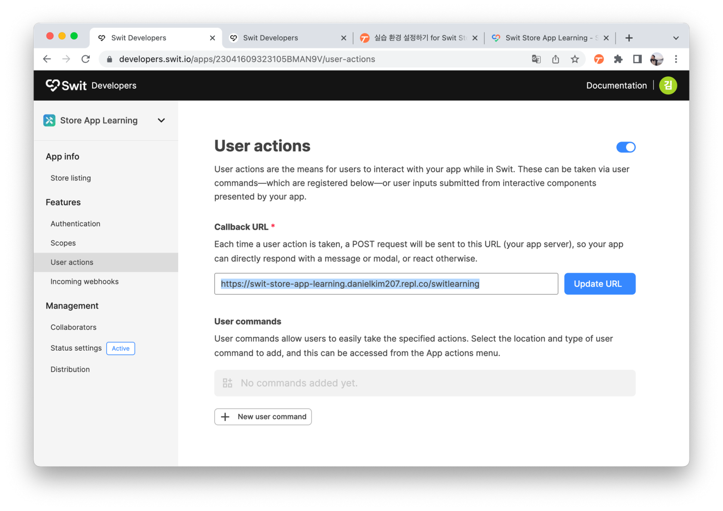The width and height of the screenshot is (723, 511).
Task: Bookmark this page with the star icon
Action: pos(575,59)
